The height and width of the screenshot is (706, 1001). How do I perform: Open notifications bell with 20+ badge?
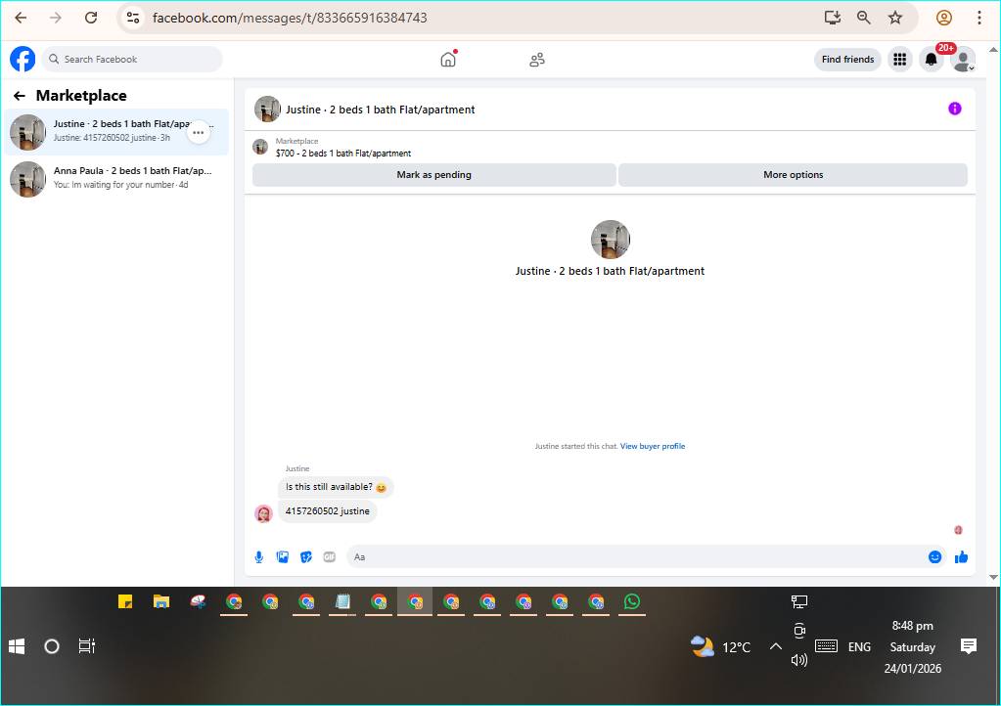pyautogui.click(x=932, y=60)
